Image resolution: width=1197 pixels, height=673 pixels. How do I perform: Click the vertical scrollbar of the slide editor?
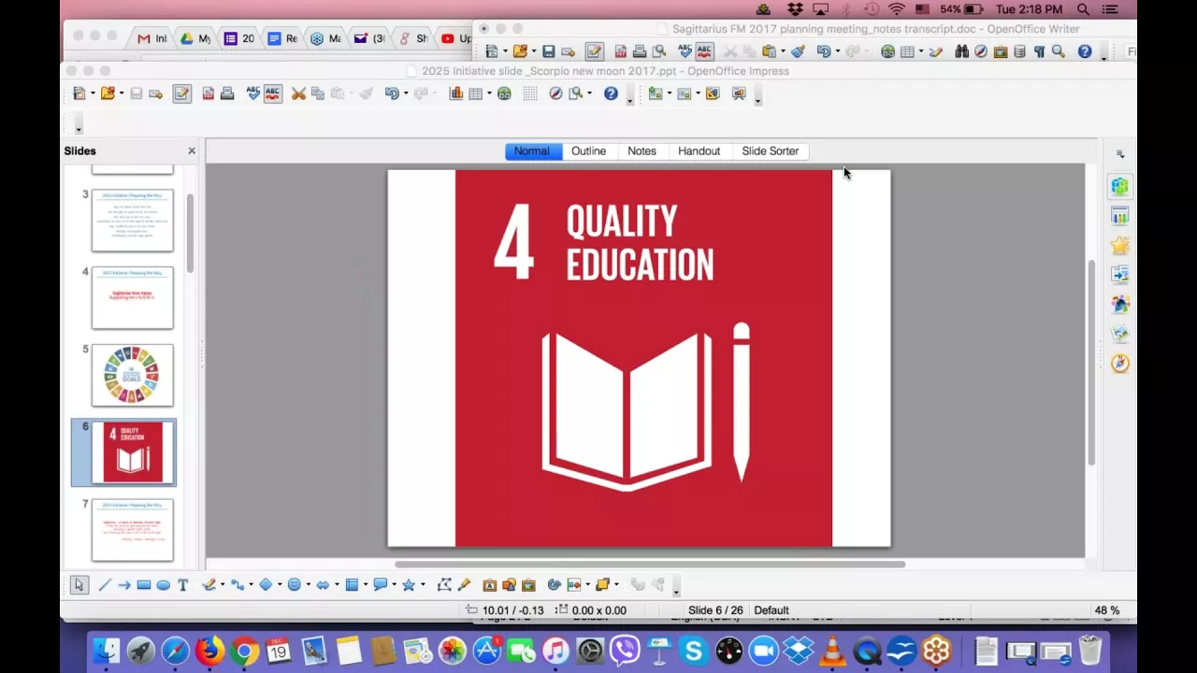click(x=1091, y=363)
